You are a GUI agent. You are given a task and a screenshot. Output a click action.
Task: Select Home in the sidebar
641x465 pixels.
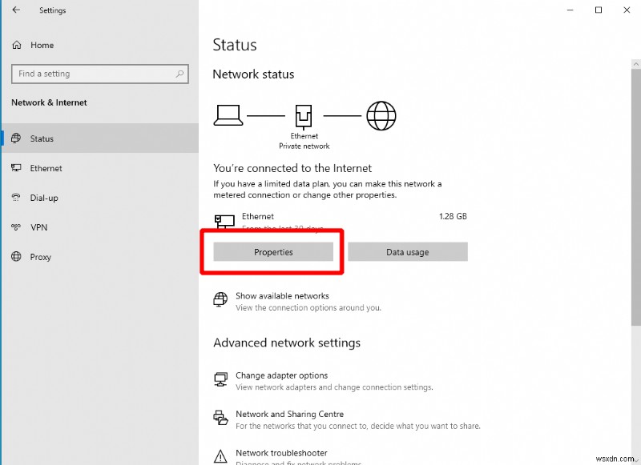pyautogui.click(x=35, y=45)
